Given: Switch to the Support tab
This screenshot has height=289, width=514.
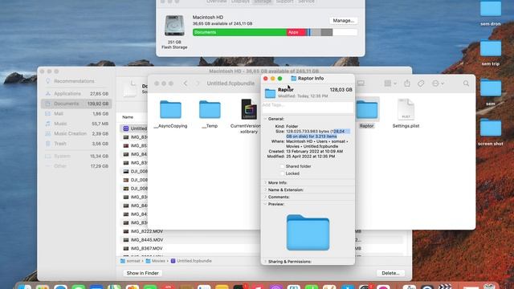Looking at the screenshot, I should [284, 2].
